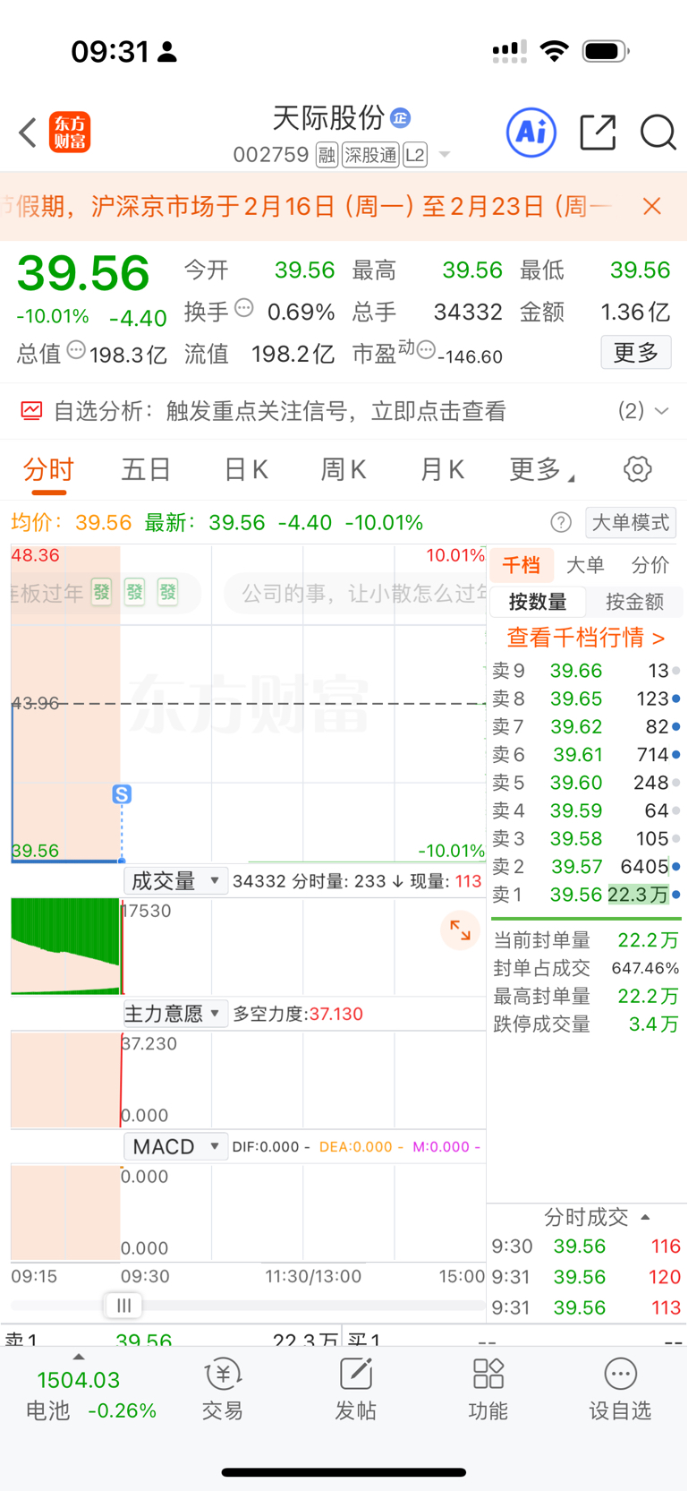The height and width of the screenshot is (1491, 688).
Task: Expand the 电池 sector index arrow
Action: pyautogui.click(x=79, y=1357)
